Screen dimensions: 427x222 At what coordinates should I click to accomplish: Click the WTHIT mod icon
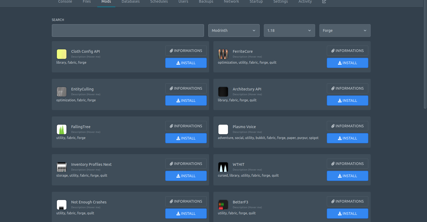(x=223, y=167)
